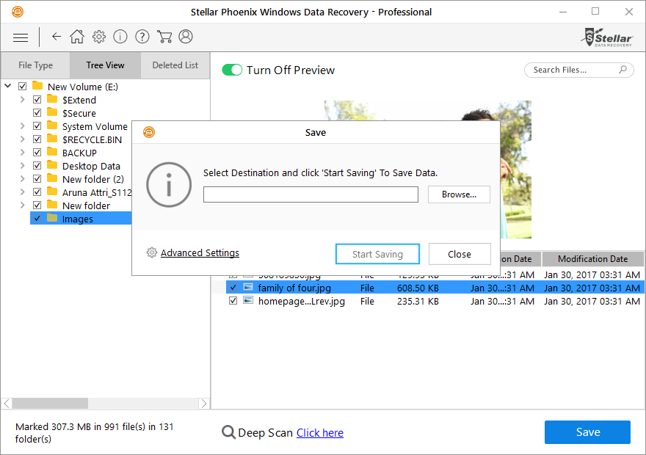Open help question mark icon
The height and width of the screenshot is (455, 646).
coord(142,37)
